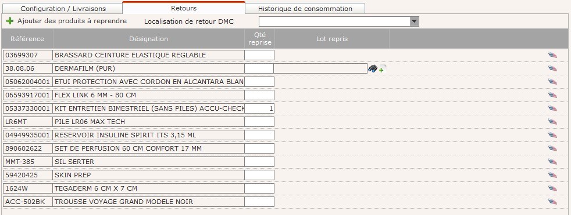Click eraser icon on DERMAFILM (PUR) row
Screen dimensions: 571x215
tap(552, 68)
